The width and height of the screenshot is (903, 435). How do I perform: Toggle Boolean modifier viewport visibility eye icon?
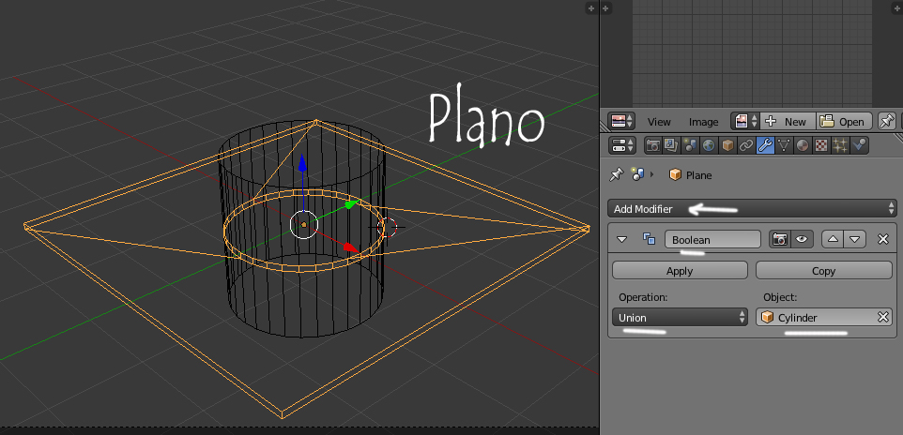pyautogui.click(x=802, y=239)
